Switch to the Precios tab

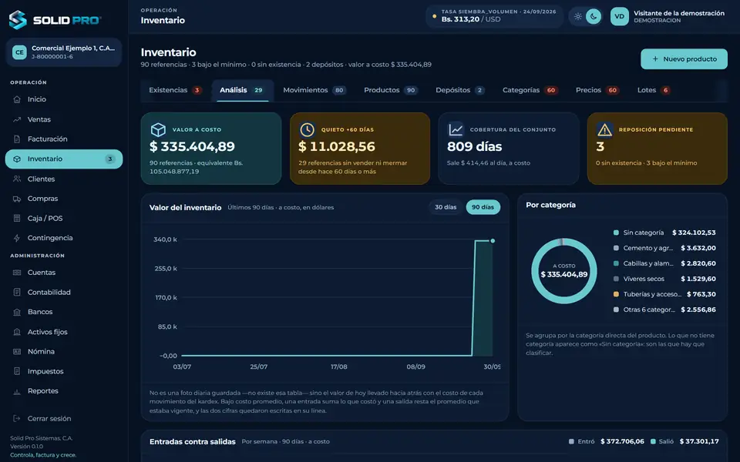pos(597,90)
